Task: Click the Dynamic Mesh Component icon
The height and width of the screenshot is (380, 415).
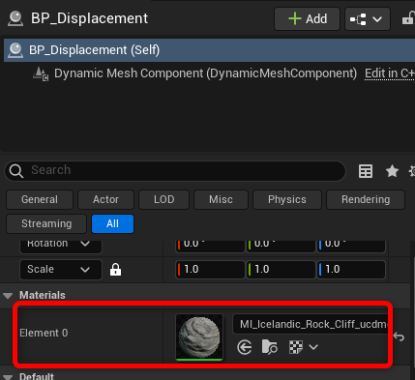Action: 41,73
